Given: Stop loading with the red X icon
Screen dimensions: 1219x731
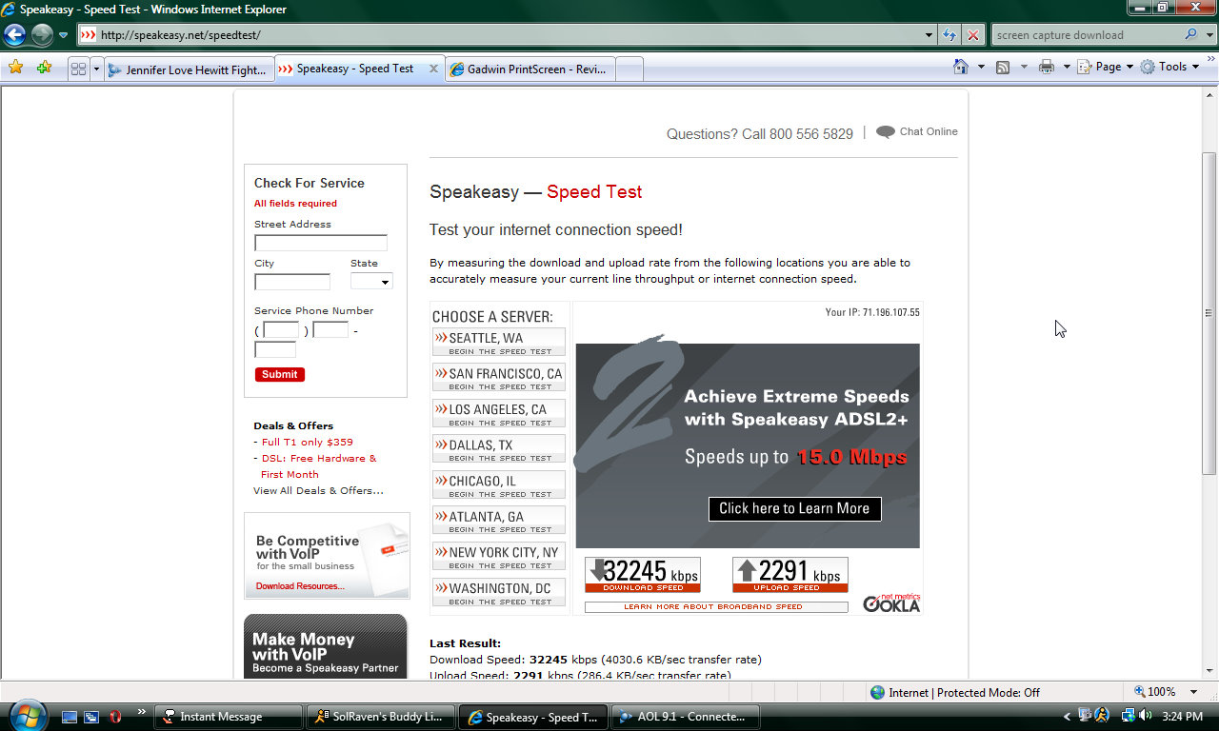Looking at the screenshot, I should pyautogui.click(x=972, y=35).
